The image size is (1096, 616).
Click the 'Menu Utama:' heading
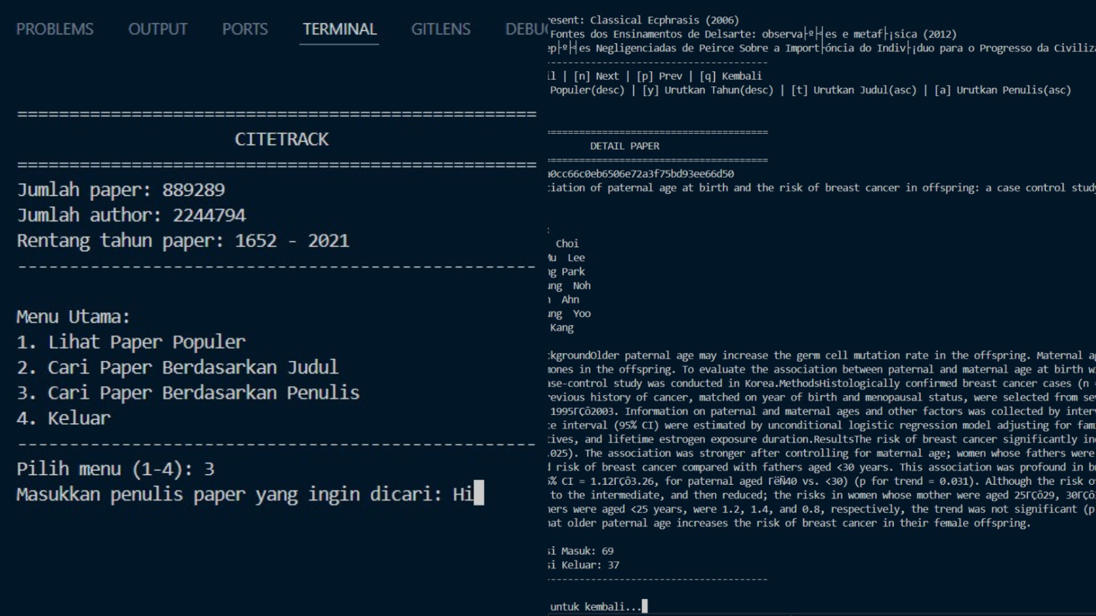[73, 316]
